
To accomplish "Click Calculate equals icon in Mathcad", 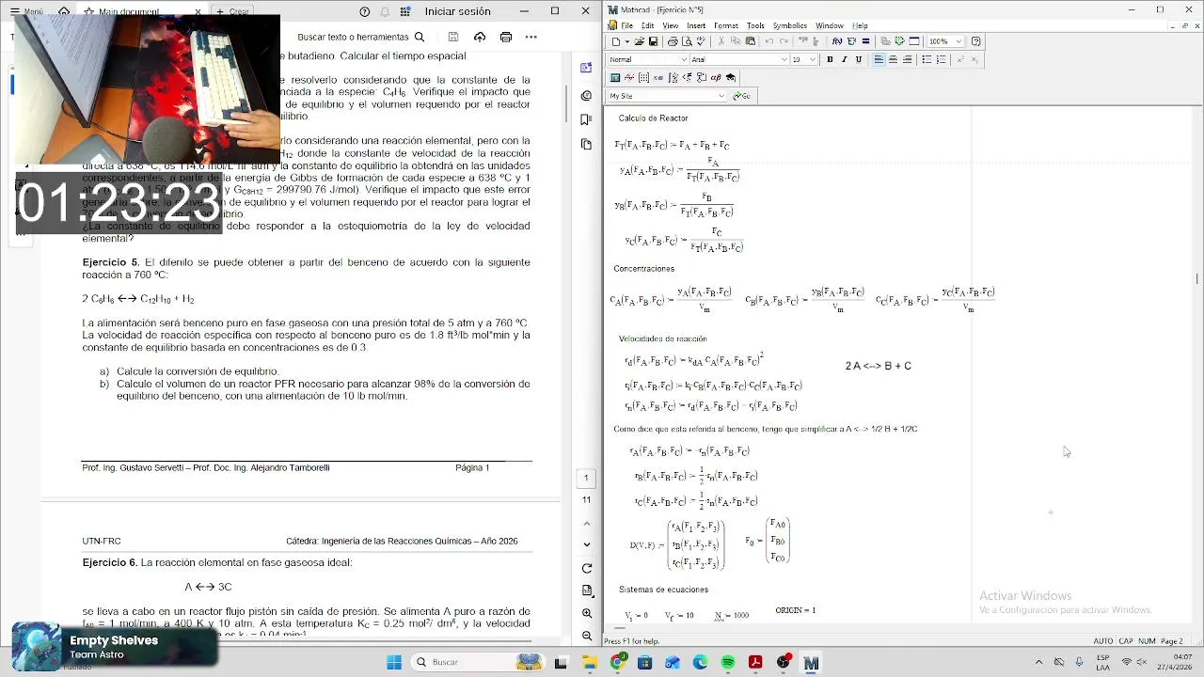I will (865, 41).
